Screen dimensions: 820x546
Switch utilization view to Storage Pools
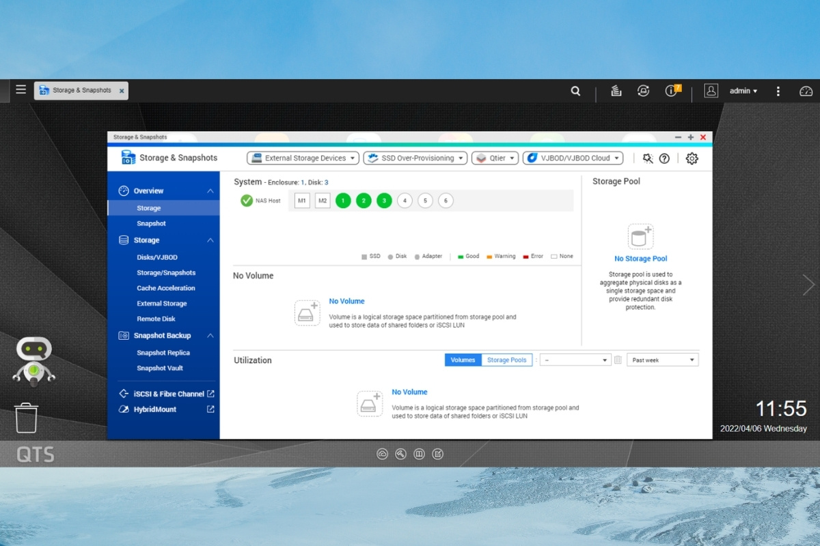pos(506,360)
